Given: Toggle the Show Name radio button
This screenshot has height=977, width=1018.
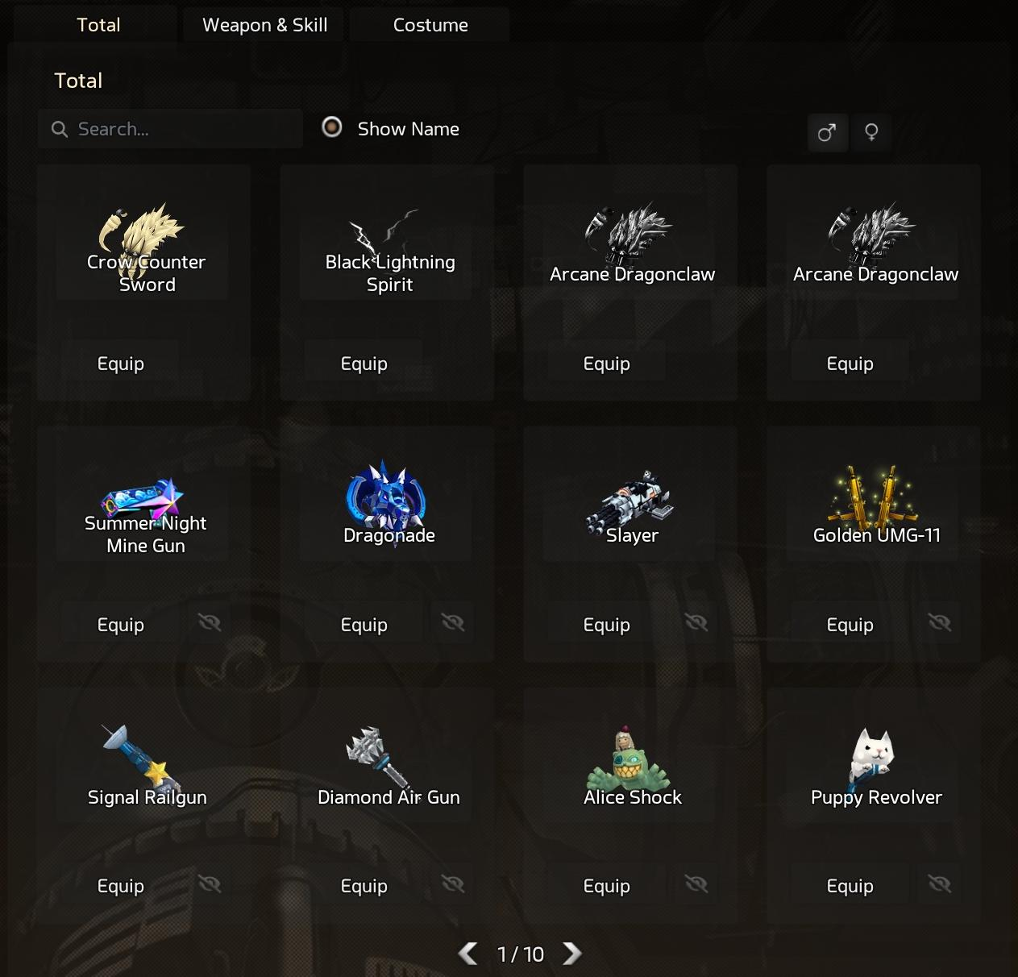Looking at the screenshot, I should [x=332, y=127].
